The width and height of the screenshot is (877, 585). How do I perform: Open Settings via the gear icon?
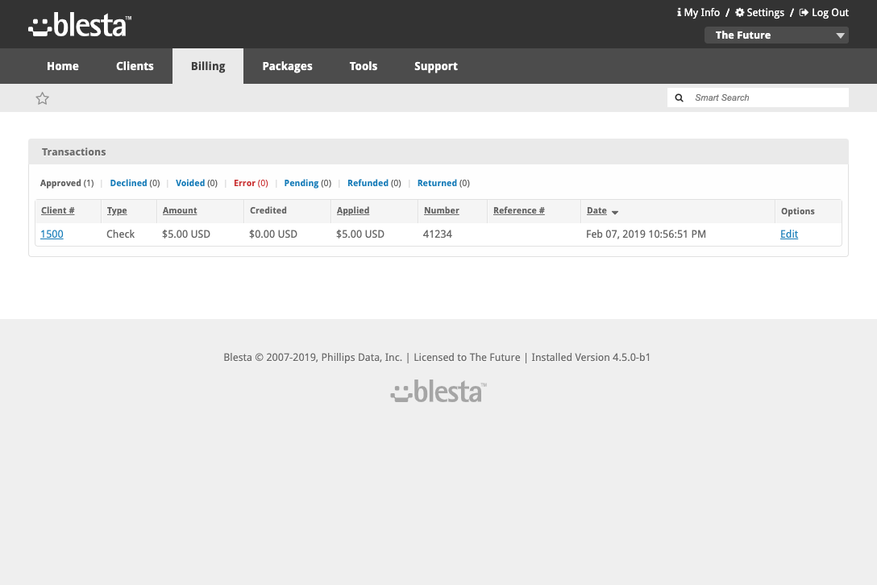pos(740,12)
